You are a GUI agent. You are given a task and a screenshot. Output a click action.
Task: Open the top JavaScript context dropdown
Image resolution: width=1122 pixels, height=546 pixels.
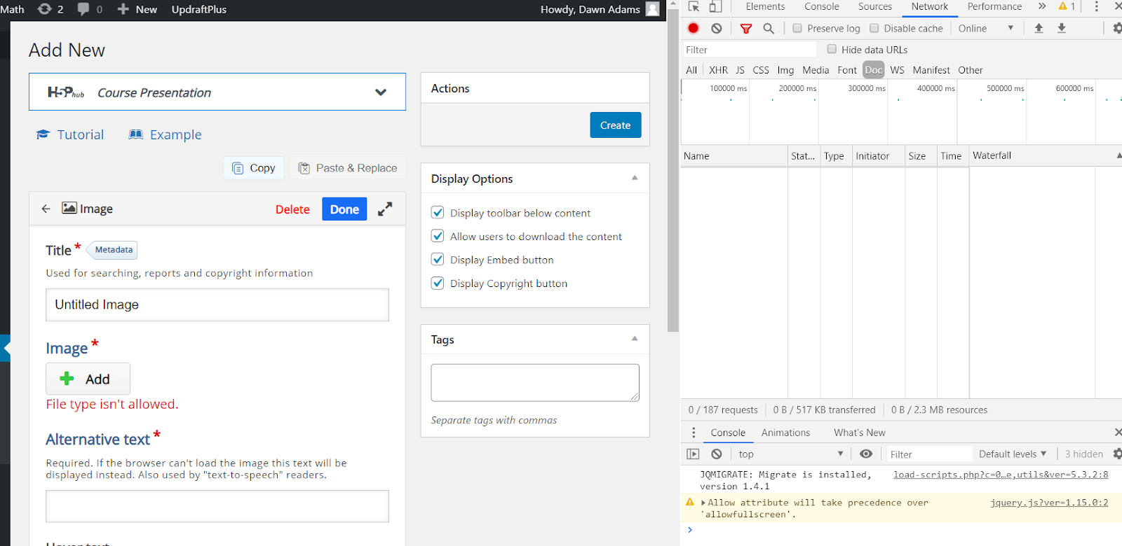[x=790, y=454]
